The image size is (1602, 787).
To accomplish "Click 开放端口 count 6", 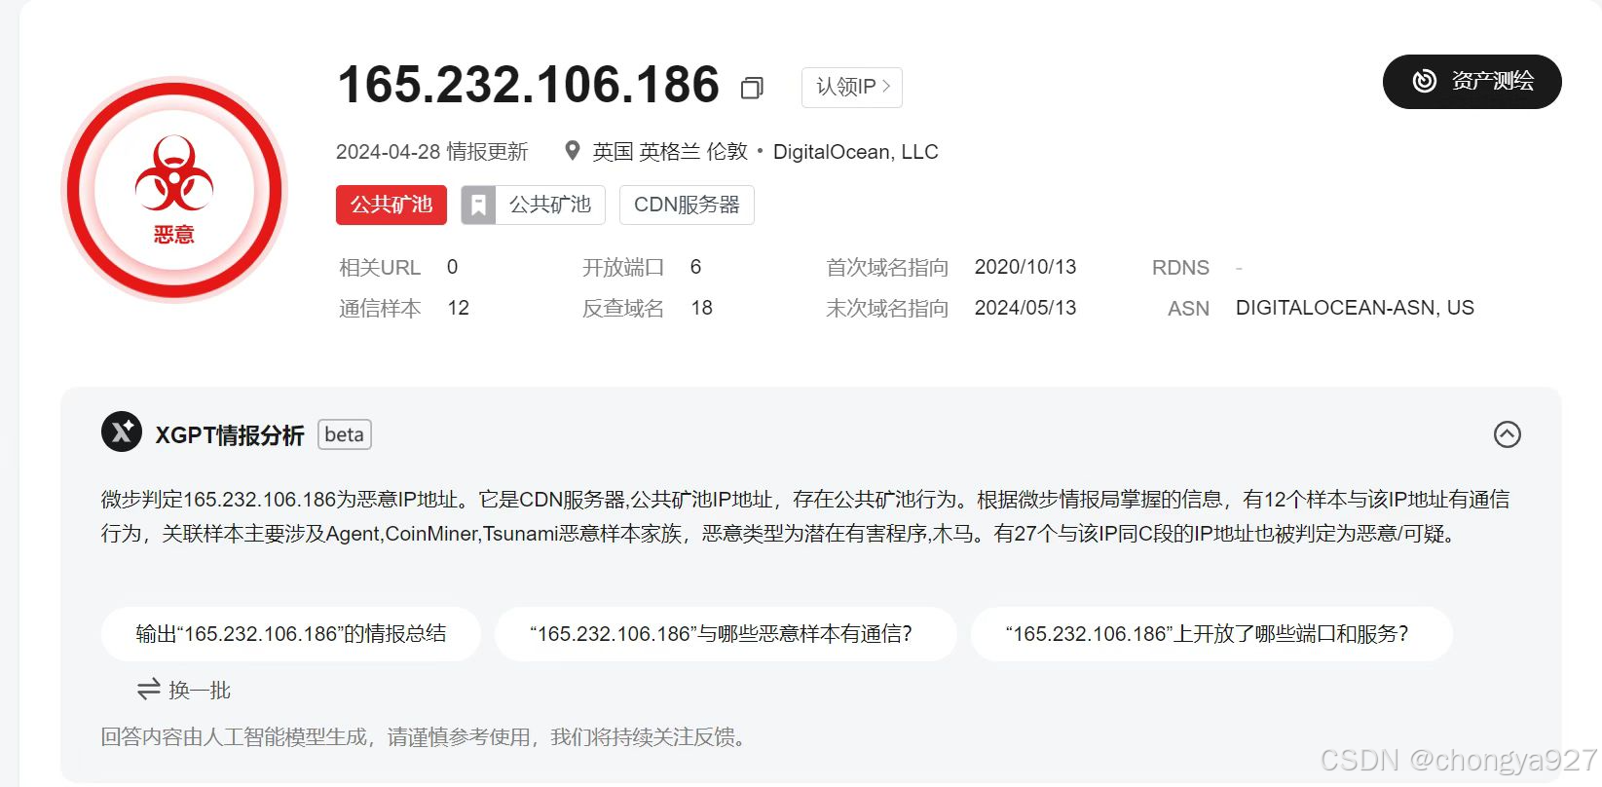I will pyautogui.click(x=695, y=267).
